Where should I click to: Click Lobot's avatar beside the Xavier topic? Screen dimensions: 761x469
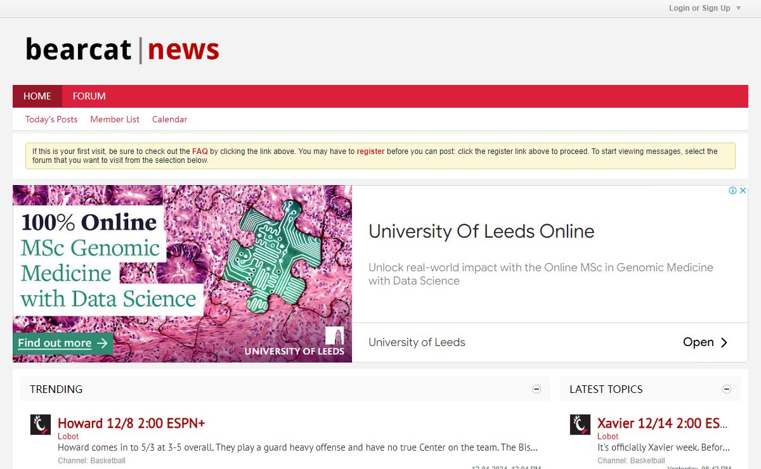pos(580,425)
